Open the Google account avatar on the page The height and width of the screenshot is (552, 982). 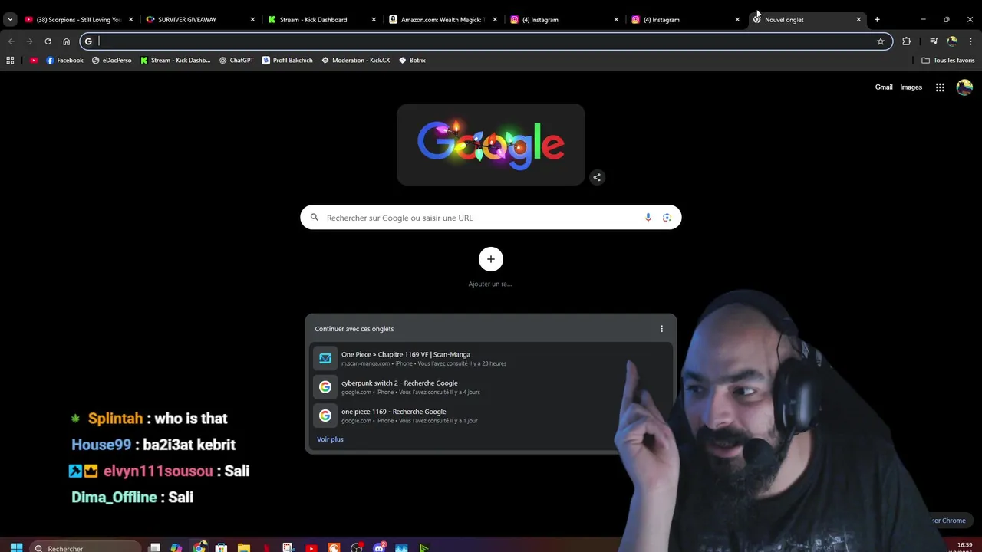(964, 87)
